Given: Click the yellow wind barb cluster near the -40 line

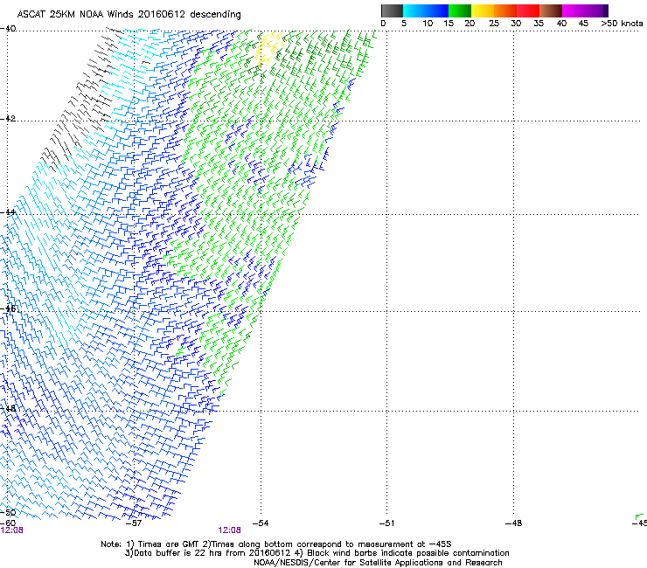Looking at the screenshot, I should pos(269,48).
